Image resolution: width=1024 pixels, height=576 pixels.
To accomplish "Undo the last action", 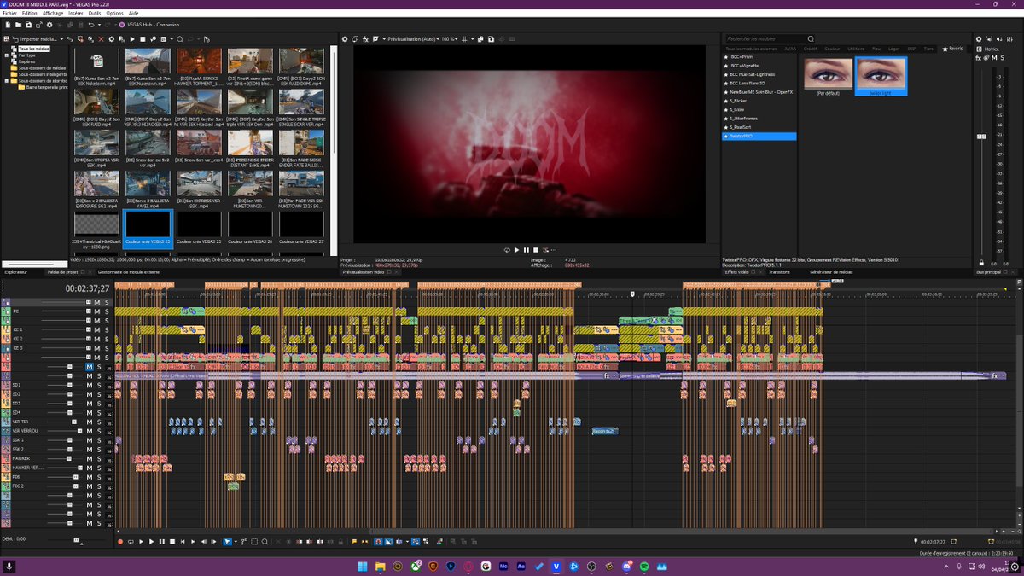I will pyautogui.click(x=91, y=25).
